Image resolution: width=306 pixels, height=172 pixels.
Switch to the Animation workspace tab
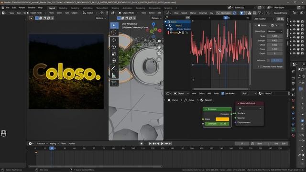127,8
